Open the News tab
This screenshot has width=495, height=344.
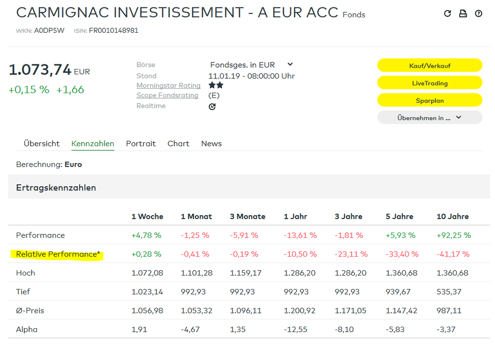[211, 144]
